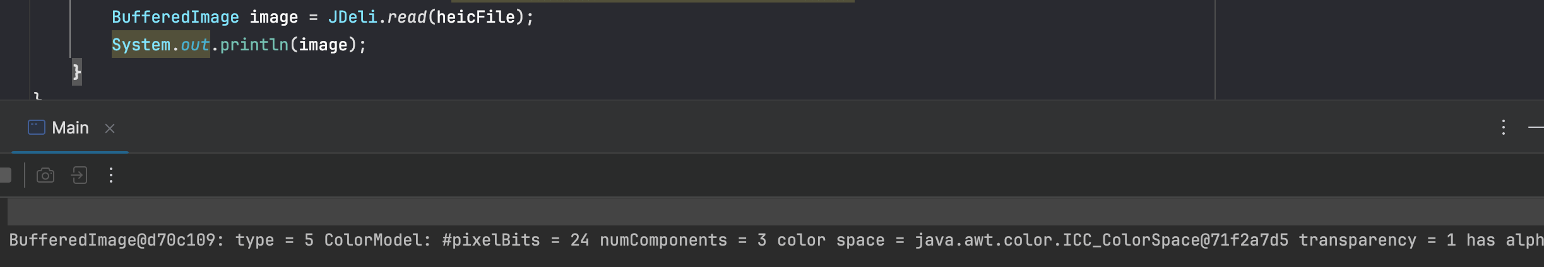1544x267 pixels.
Task: Close the Main run tab
Action: [x=110, y=128]
